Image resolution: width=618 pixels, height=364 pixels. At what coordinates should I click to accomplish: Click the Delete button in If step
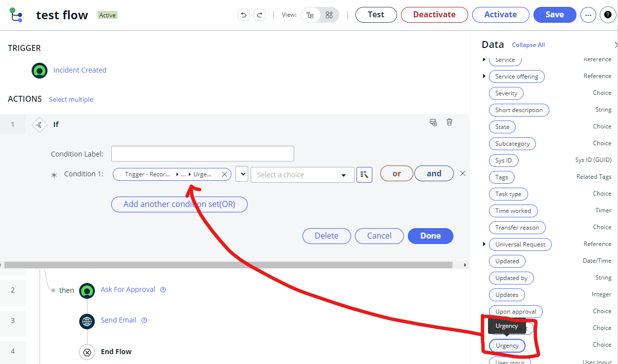point(327,236)
